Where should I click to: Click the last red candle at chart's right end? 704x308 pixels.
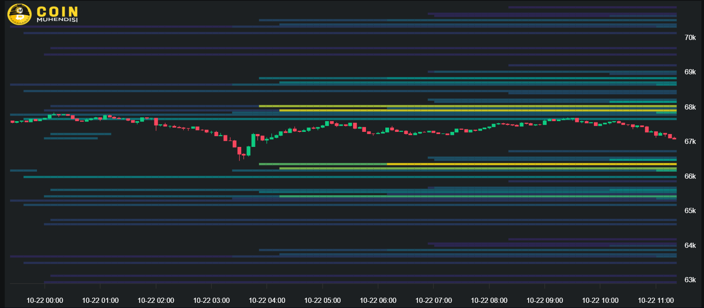674,138
